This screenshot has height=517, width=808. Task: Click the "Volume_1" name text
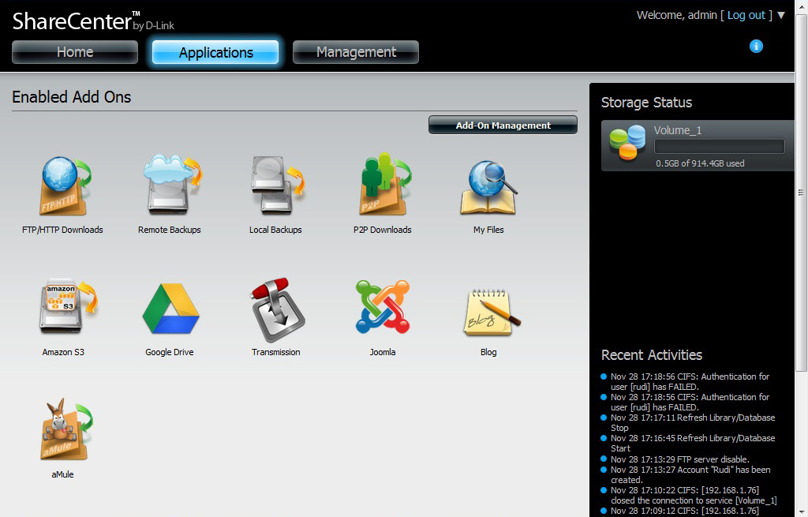point(678,130)
